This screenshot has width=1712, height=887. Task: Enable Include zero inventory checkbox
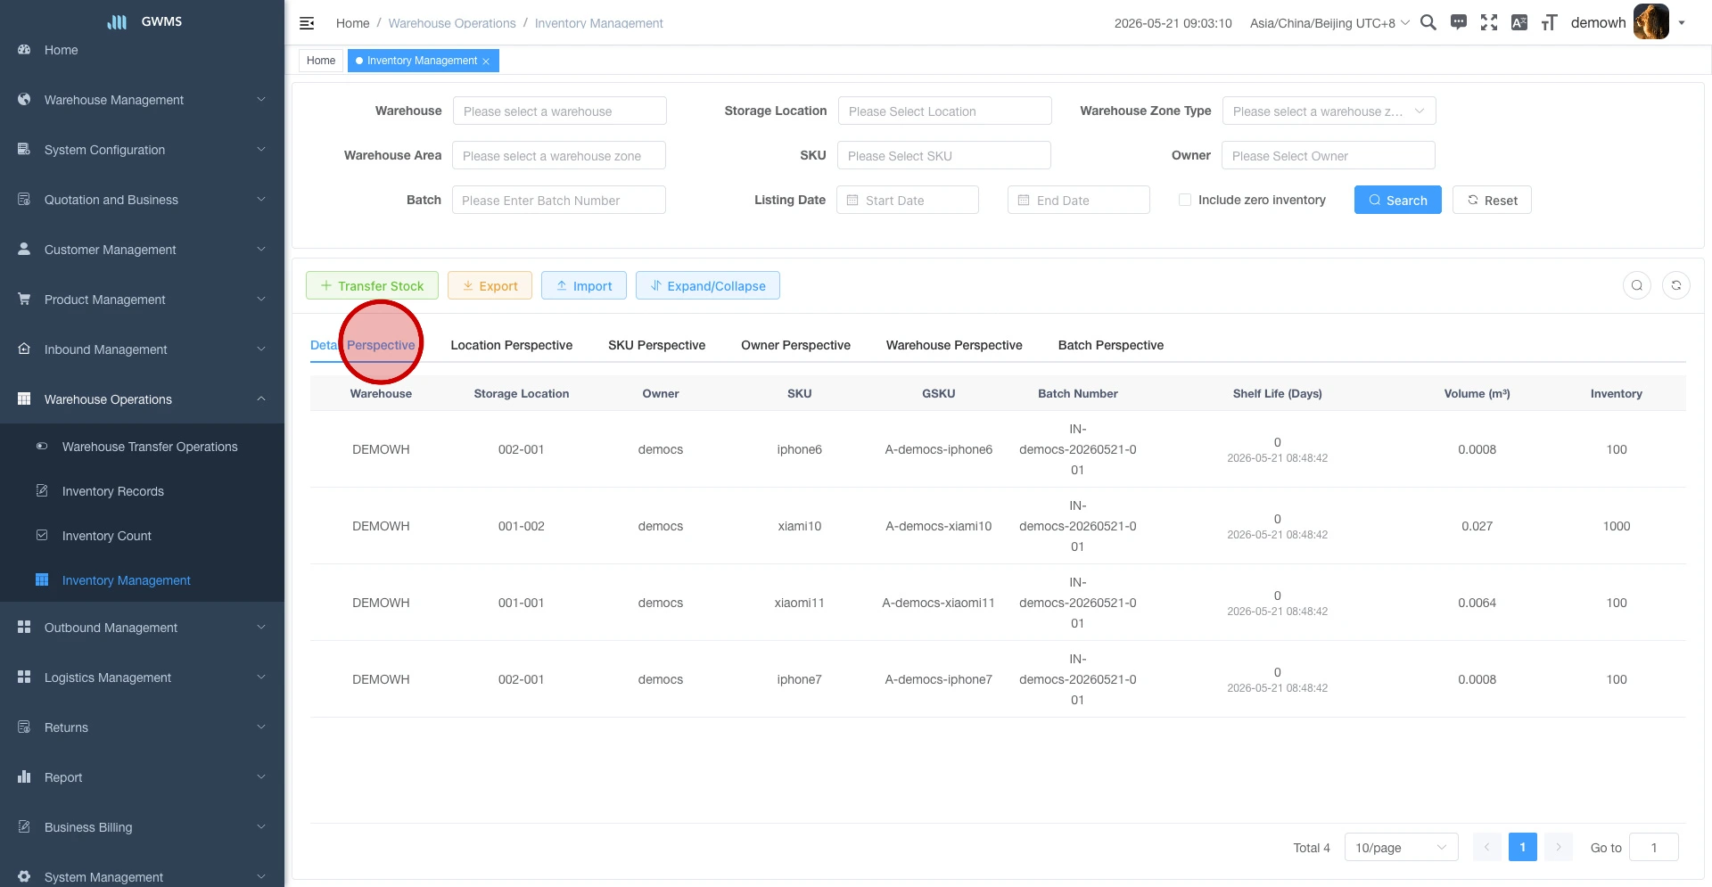[x=1184, y=200]
